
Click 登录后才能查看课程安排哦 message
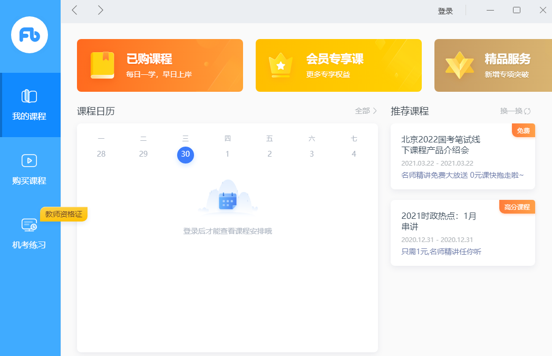[228, 232]
